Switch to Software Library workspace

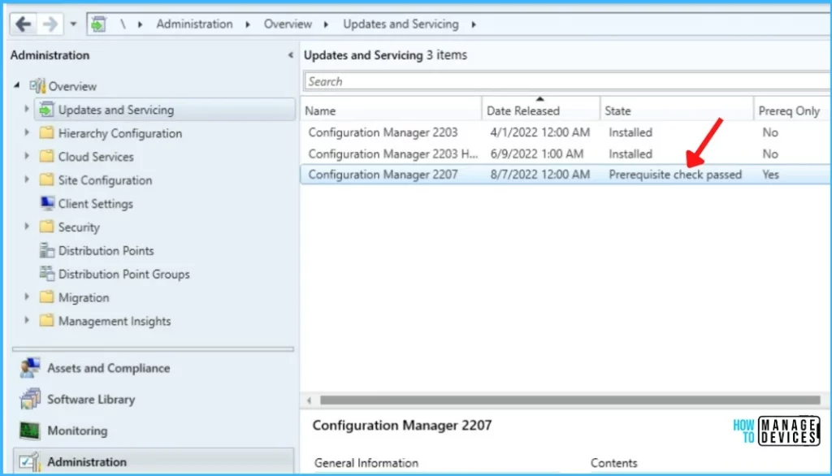91,399
